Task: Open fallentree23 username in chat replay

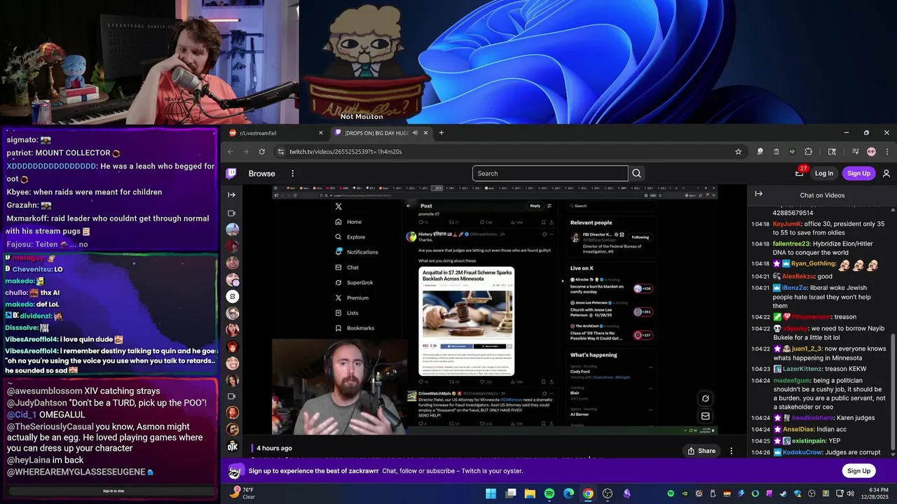Action: tap(792, 244)
